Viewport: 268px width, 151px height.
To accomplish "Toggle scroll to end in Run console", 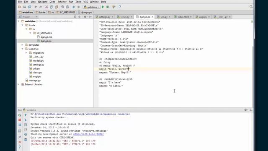I will [26, 130].
